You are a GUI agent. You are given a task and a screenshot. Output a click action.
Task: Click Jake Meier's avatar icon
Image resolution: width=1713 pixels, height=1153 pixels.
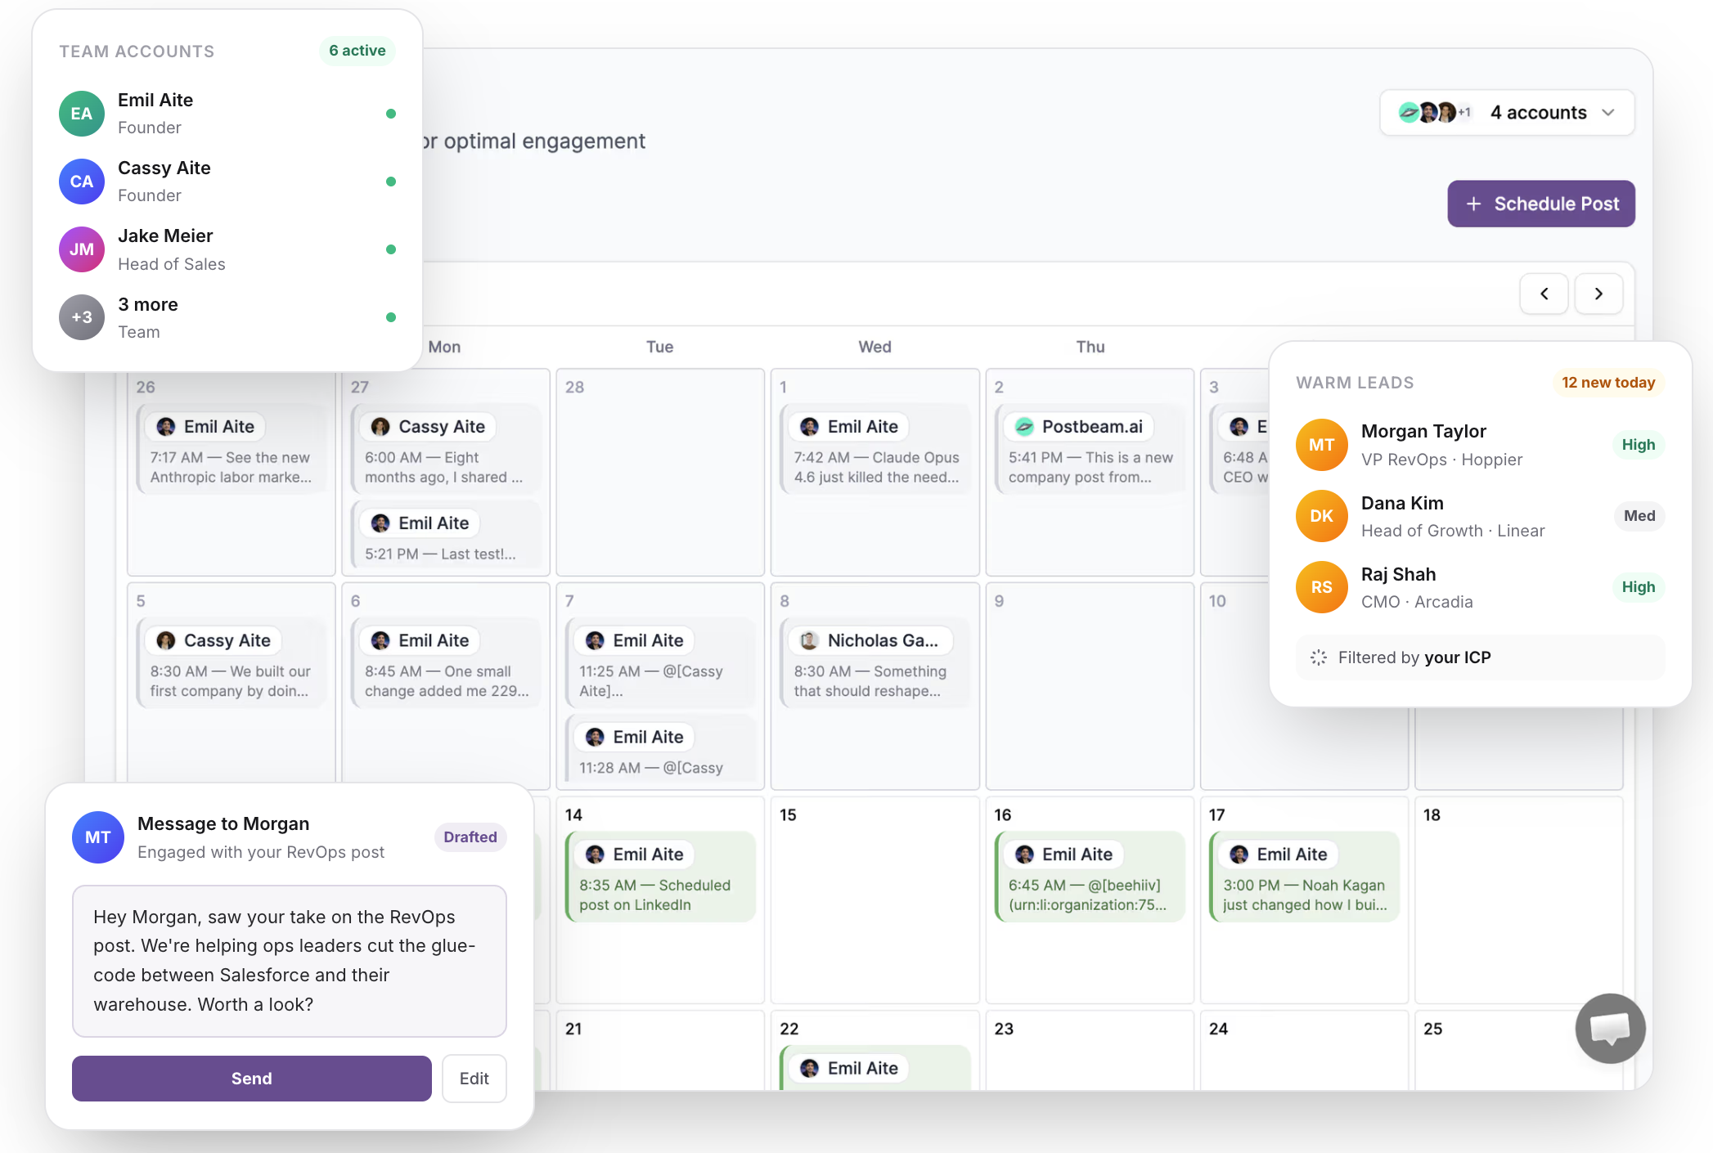point(81,249)
